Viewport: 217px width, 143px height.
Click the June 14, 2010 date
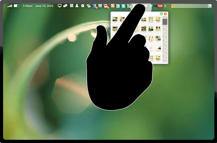click(x=44, y=6)
